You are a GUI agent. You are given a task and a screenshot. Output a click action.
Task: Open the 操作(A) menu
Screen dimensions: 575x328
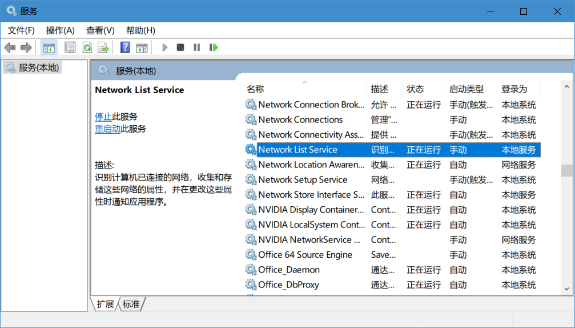click(x=60, y=30)
